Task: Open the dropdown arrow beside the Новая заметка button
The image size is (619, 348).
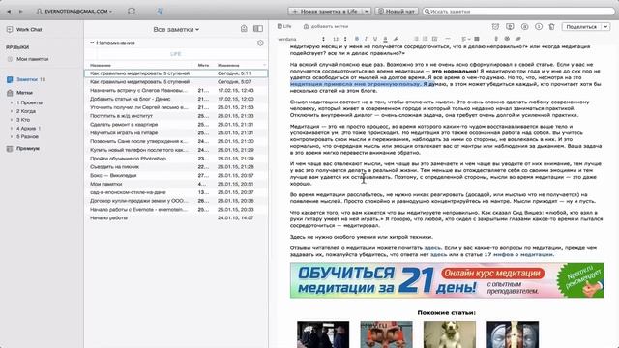Action: (x=367, y=12)
